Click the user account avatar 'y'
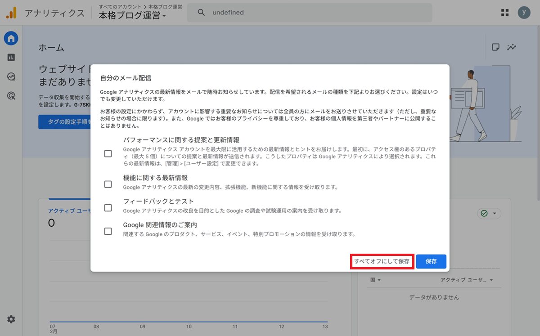 524,13
